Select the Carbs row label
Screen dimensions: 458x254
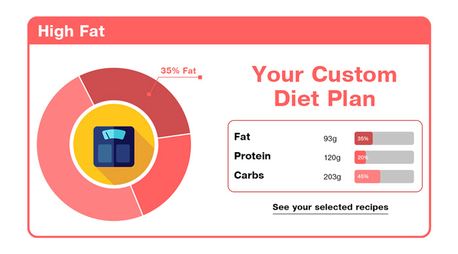[x=249, y=175]
